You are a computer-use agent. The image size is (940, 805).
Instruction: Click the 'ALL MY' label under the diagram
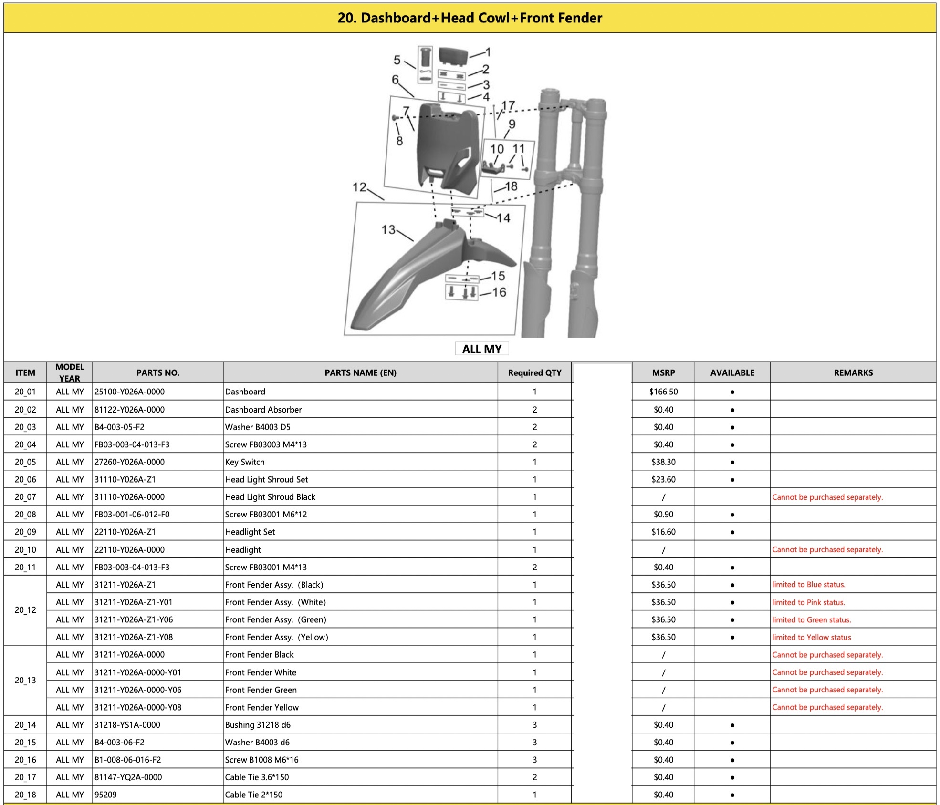(x=482, y=349)
